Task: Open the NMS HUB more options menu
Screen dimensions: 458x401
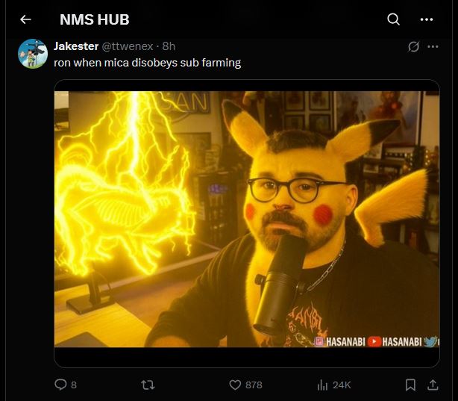Action: point(427,19)
